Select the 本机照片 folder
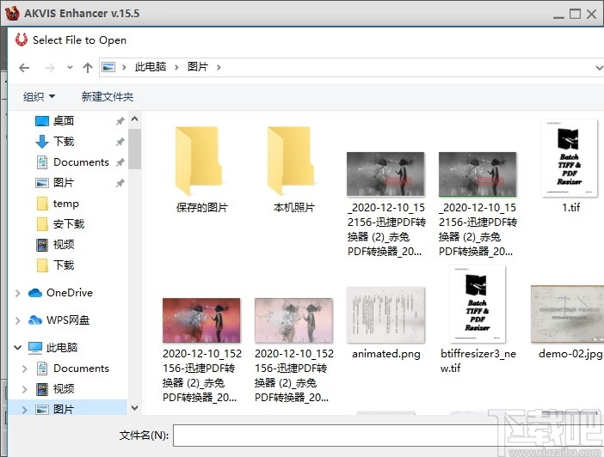 pos(294,169)
